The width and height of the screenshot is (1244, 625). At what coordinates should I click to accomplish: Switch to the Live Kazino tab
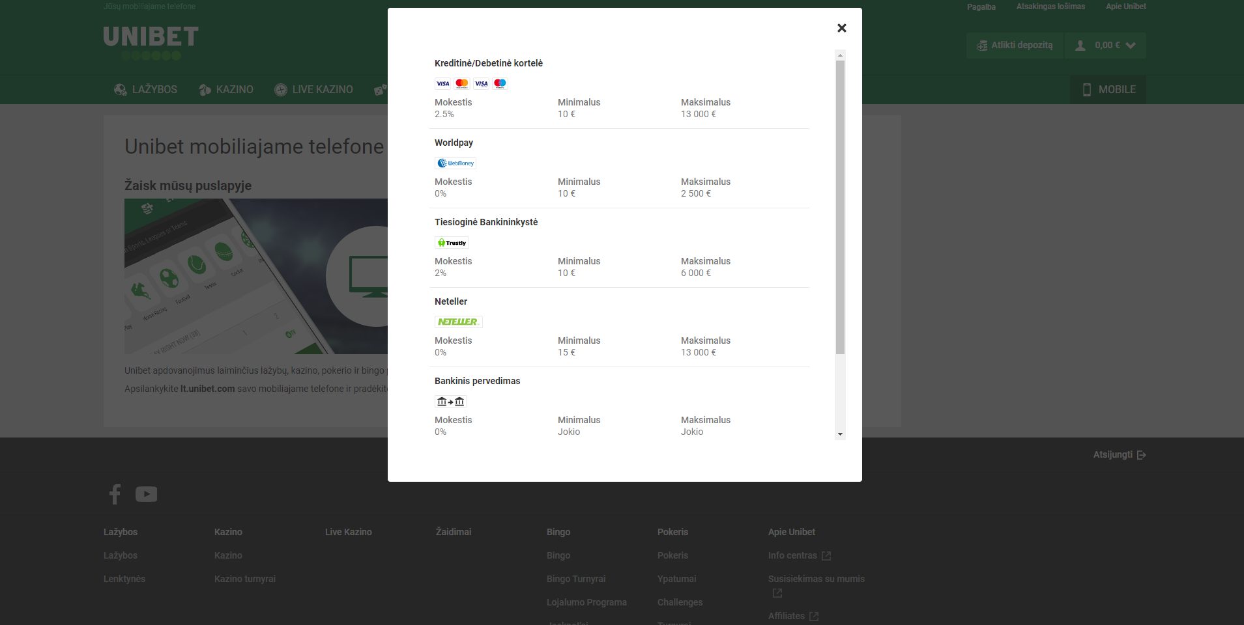pyautogui.click(x=313, y=90)
